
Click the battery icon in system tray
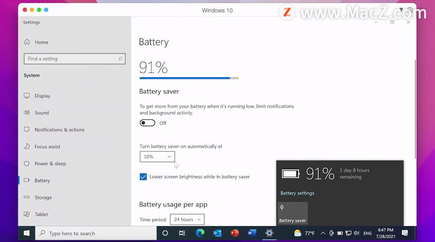point(340,233)
